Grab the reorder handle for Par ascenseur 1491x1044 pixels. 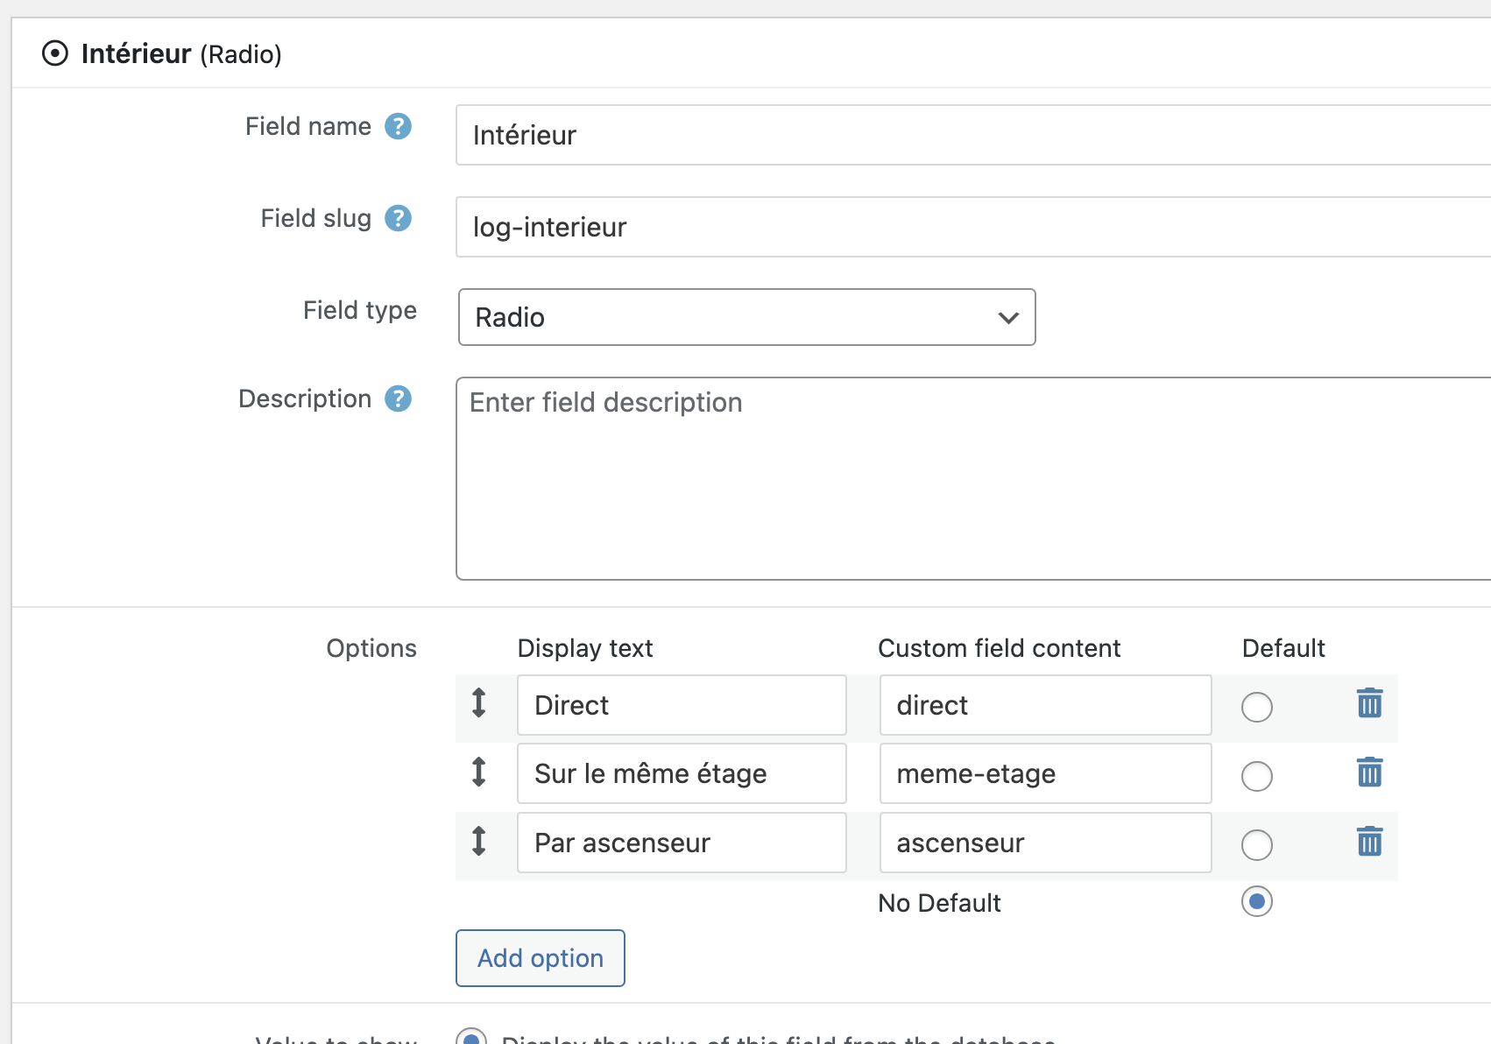coord(478,842)
